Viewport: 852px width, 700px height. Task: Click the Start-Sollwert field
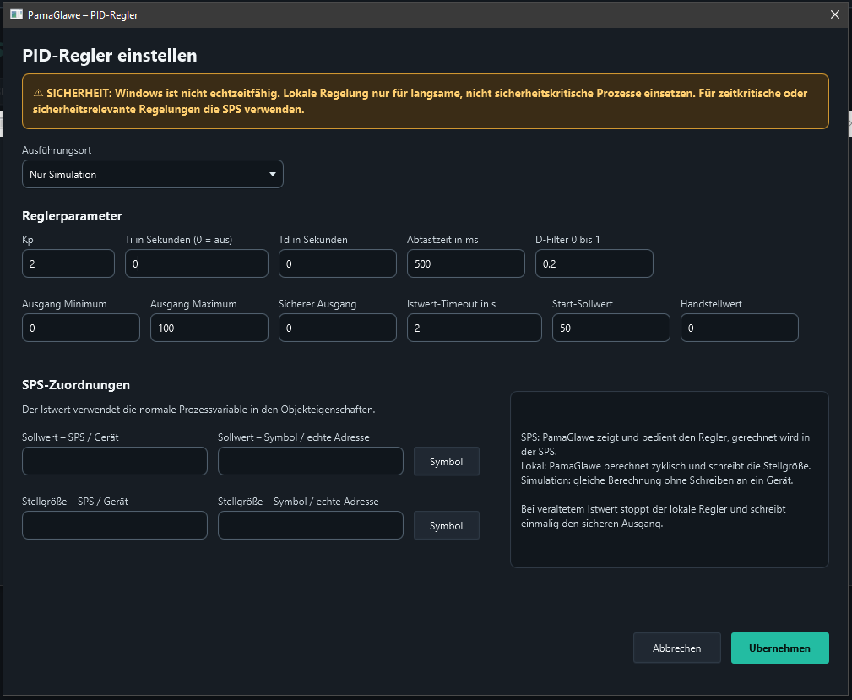tap(611, 328)
